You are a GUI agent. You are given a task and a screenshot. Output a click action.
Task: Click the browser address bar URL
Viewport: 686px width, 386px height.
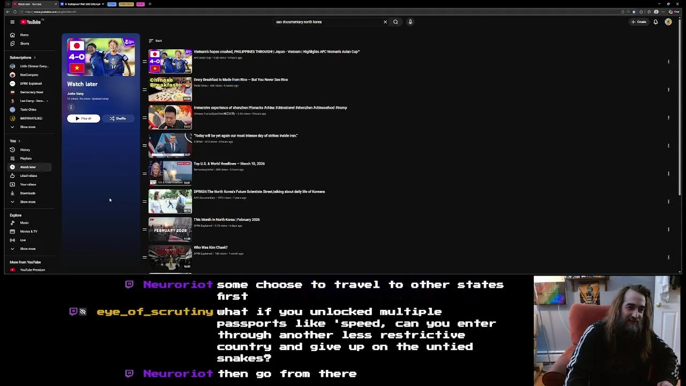point(51,12)
